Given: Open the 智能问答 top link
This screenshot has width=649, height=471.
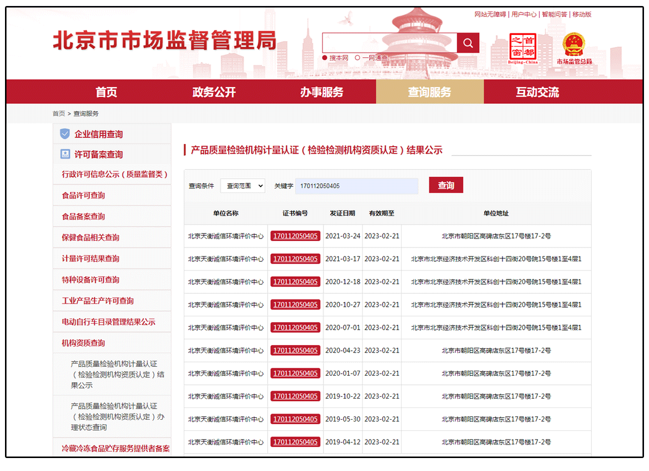Looking at the screenshot, I should [555, 14].
